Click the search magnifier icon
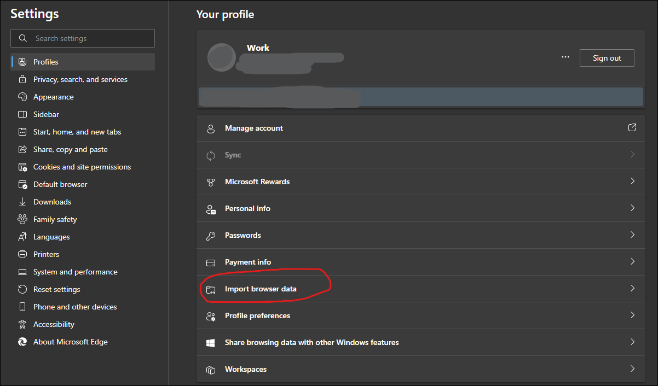Screen dimensions: 658x386 22,38
